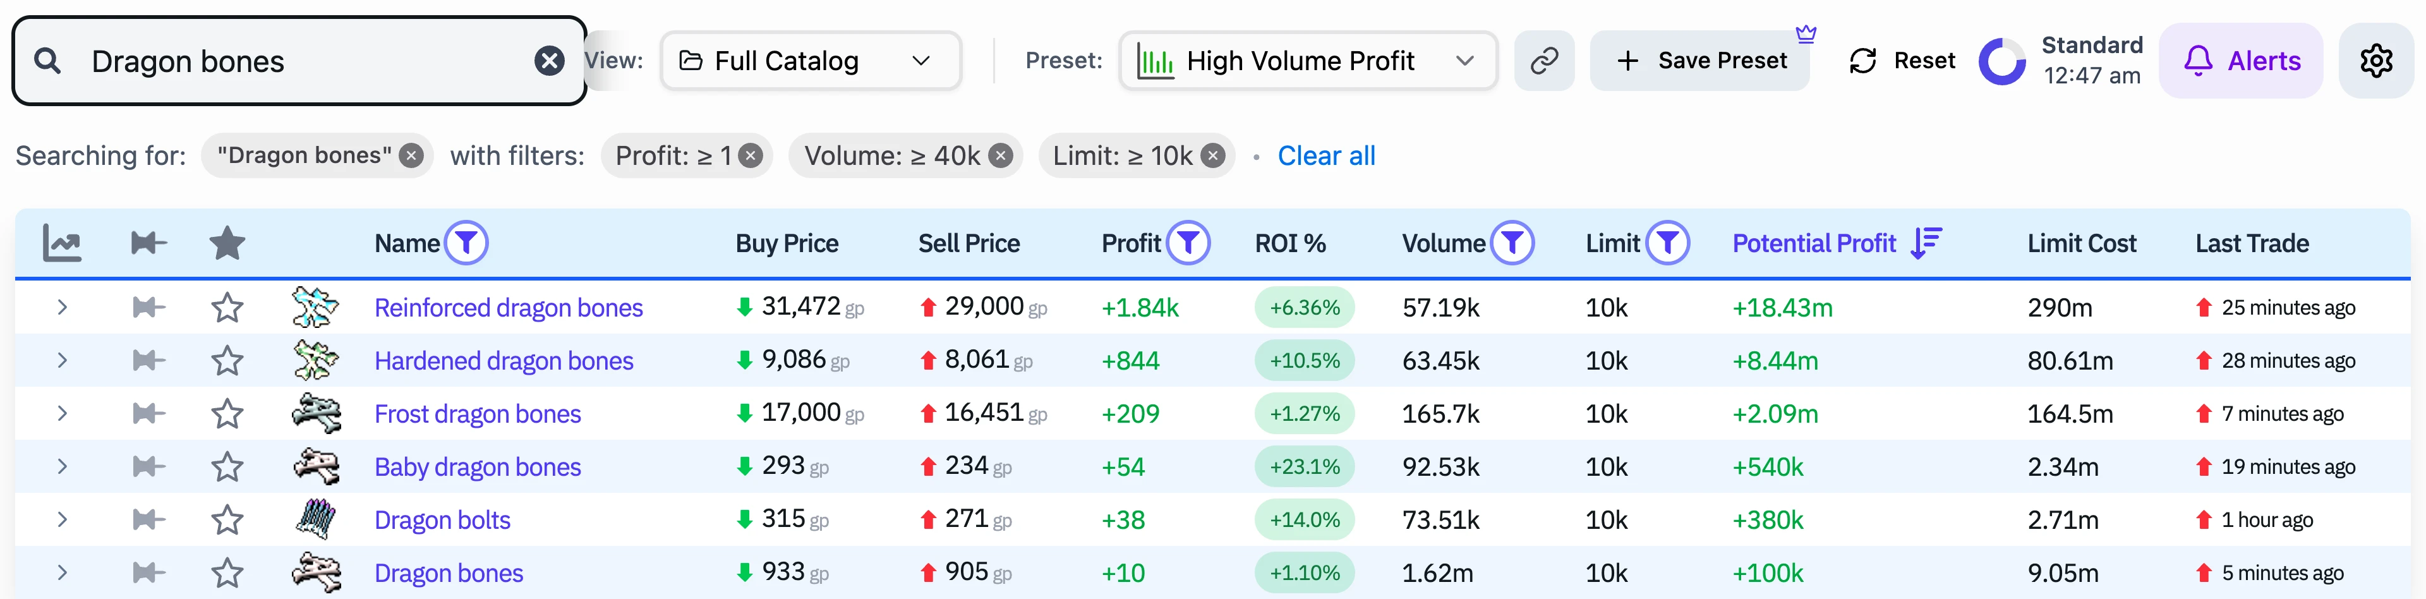2426x599 pixels.
Task: Copy preset link with the chain icon
Action: coord(1543,61)
